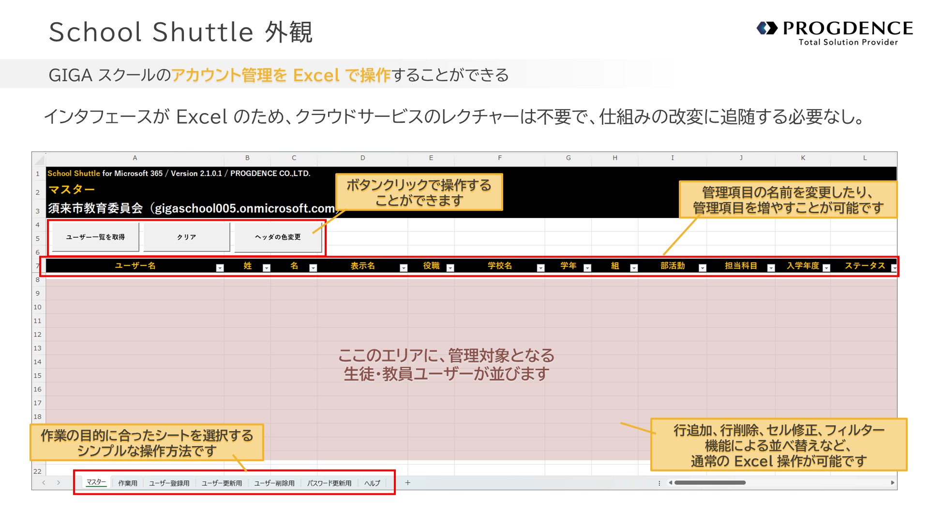This screenshot has height=522, width=929.
Task: Click the ユーザー一覧を取得 button
Action: pyautogui.click(x=95, y=237)
